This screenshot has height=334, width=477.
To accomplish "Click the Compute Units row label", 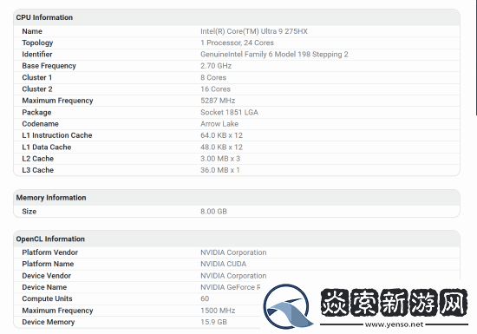I will click(x=47, y=298).
